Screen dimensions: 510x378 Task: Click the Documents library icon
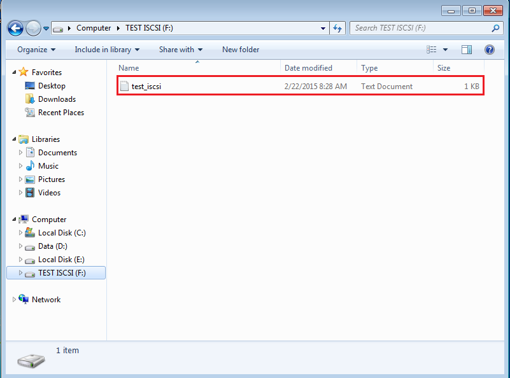click(x=30, y=152)
